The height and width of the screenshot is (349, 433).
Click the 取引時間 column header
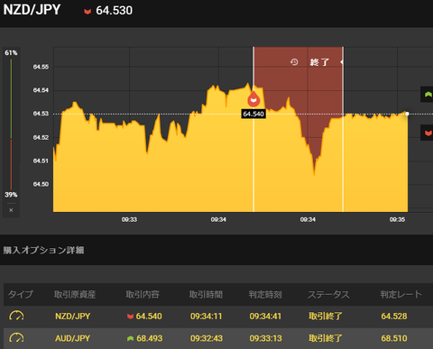(x=206, y=294)
